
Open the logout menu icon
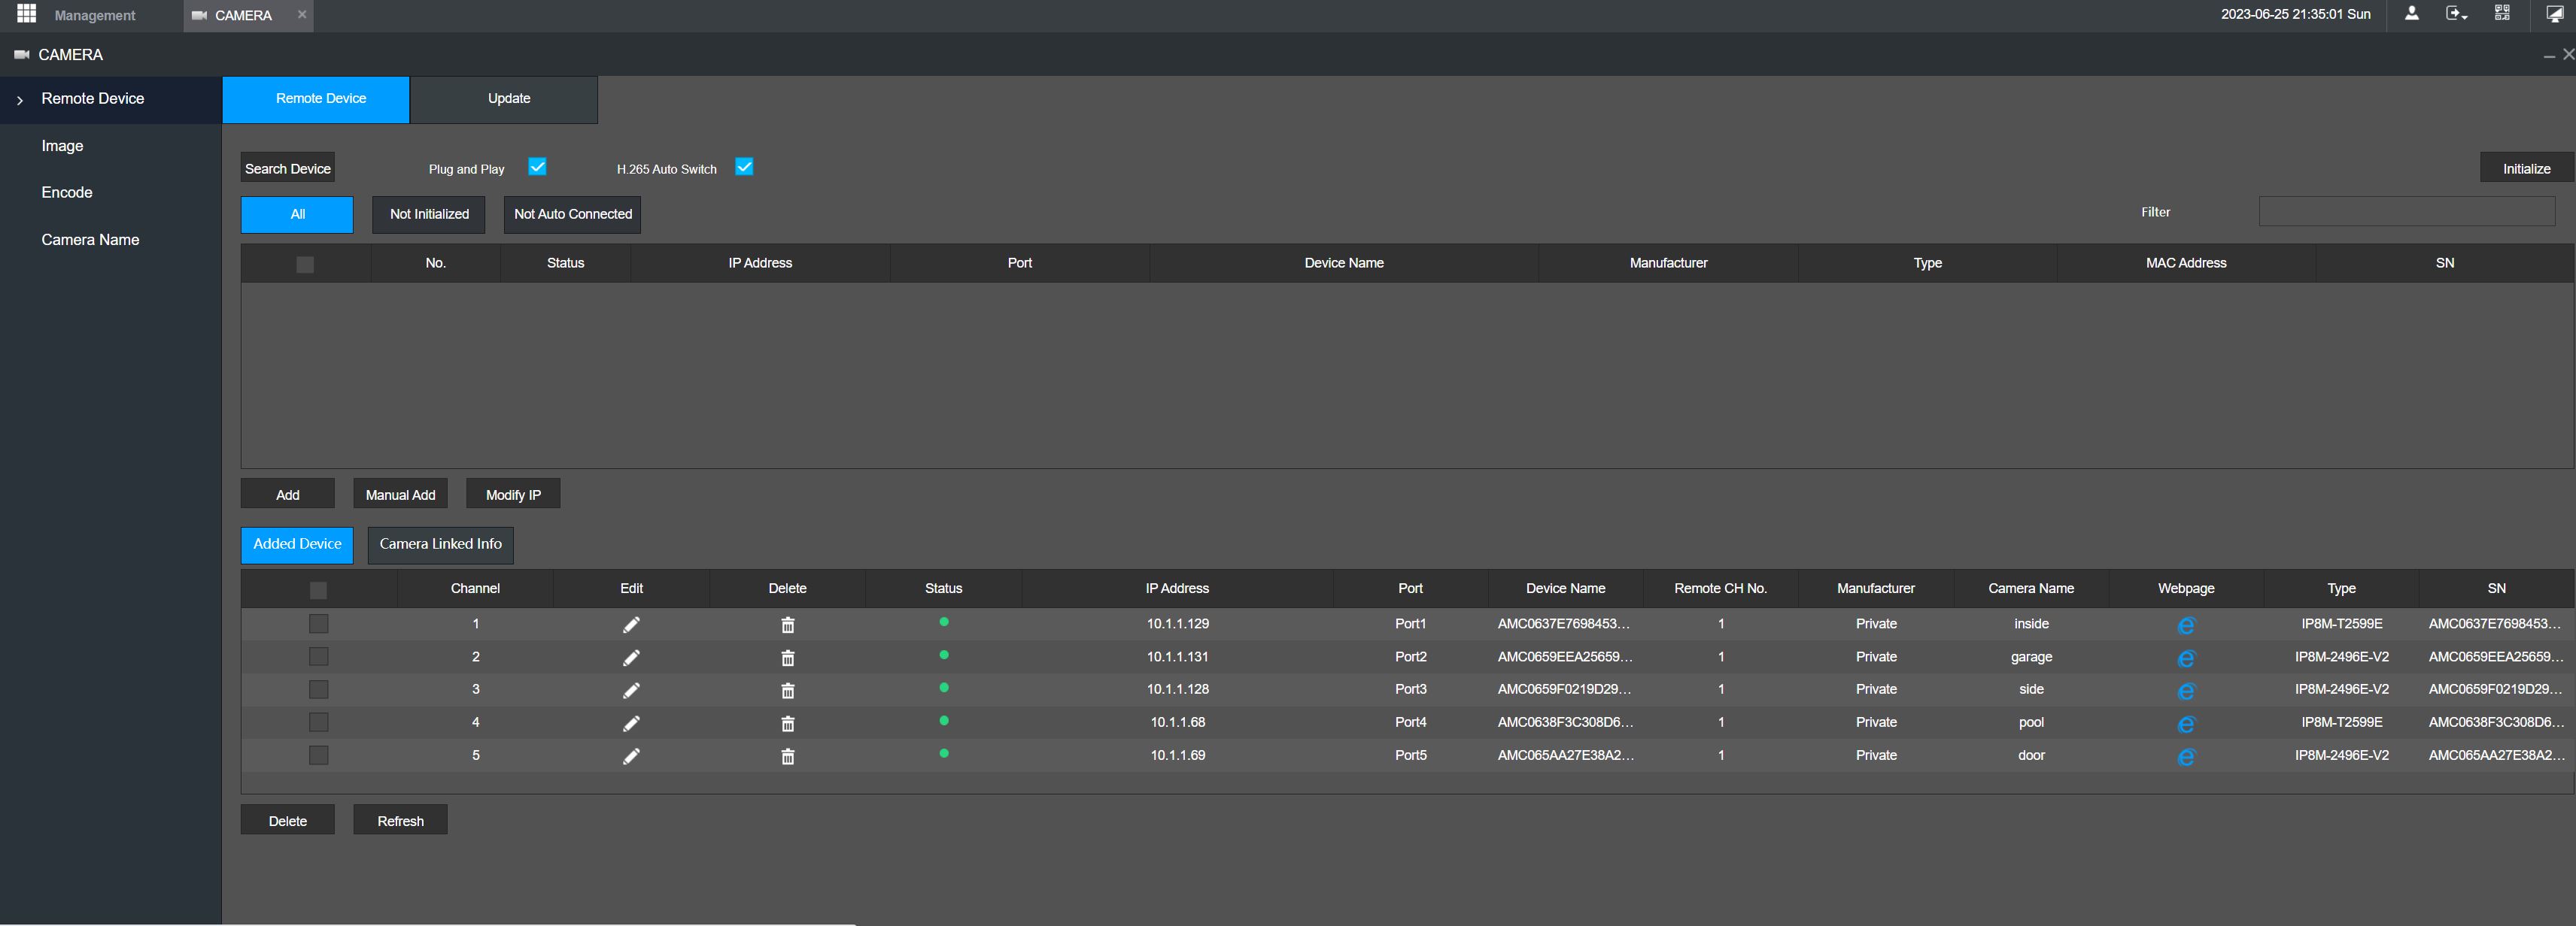[2456, 14]
